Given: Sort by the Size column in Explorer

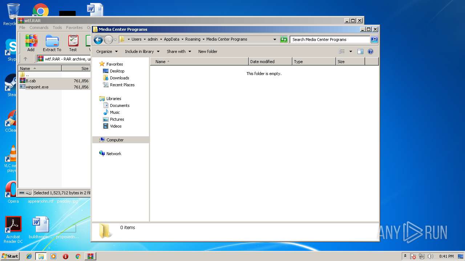Looking at the screenshot, I should point(350,62).
